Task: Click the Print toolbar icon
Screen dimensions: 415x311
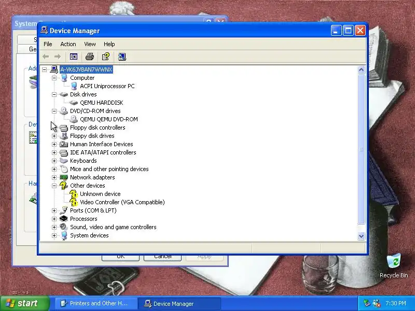Action: click(x=90, y=56)
